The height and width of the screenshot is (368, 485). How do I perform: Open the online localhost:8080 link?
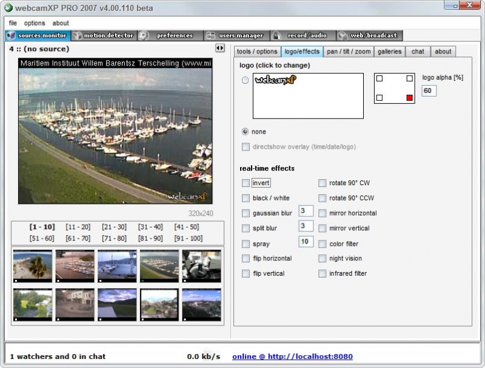point(292,356)
